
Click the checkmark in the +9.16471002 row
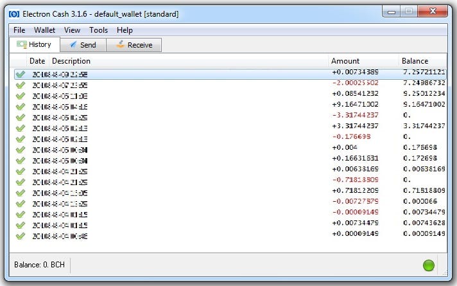click(20, 107)
